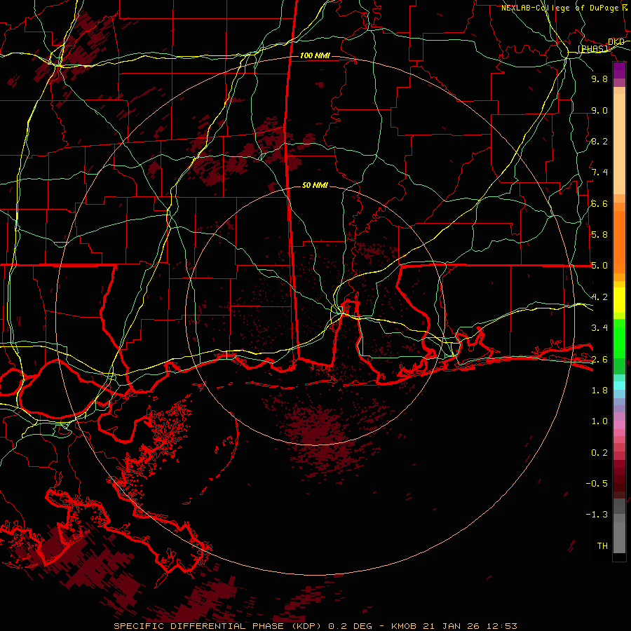Click the 5.8 value on the color scale
This screenshot has width=631, height=631.
pos(599,235)
